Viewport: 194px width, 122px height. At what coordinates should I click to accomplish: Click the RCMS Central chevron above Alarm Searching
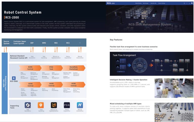coord(52,85)
